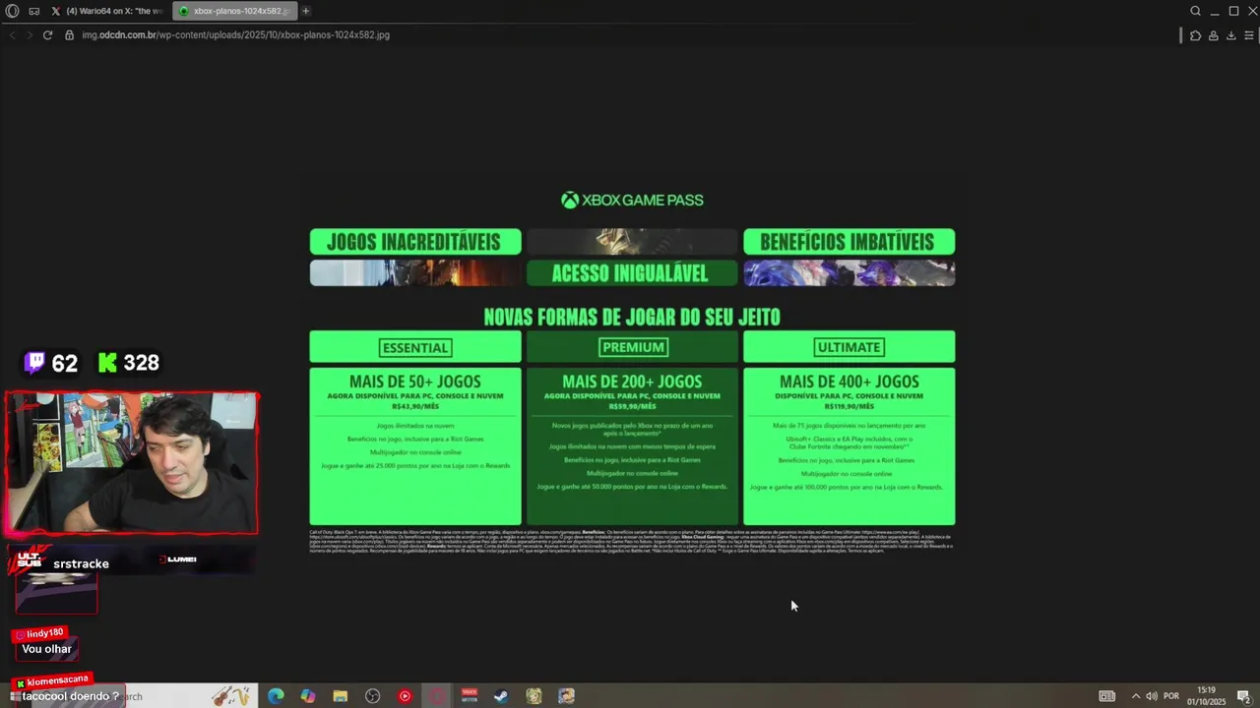Open the red play-button app in taskbar
The width and height of the screenshot is (1260, 708).
coord(405,696)
